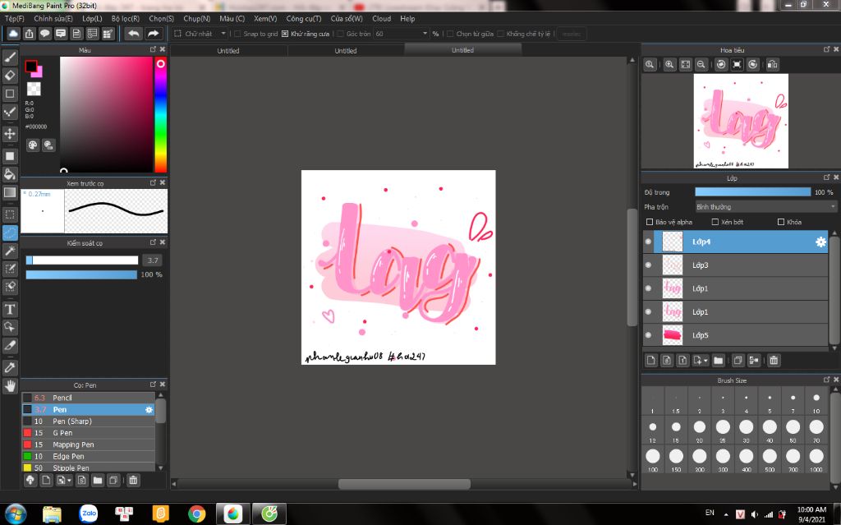Select the Magic Wand tool
841x525 pixels.
pyautogui.click(x=10, y=251)
